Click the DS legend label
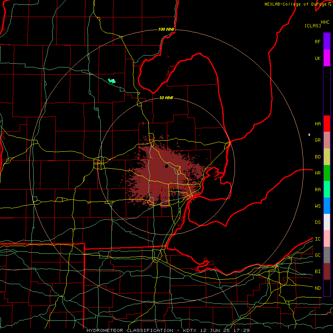 (317, 222)
